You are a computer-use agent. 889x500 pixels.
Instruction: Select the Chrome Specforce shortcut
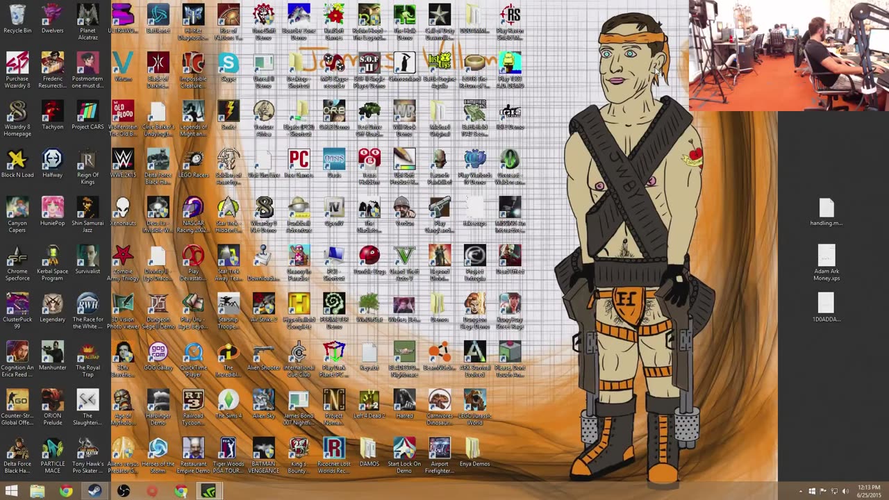(x=17, y=262)
